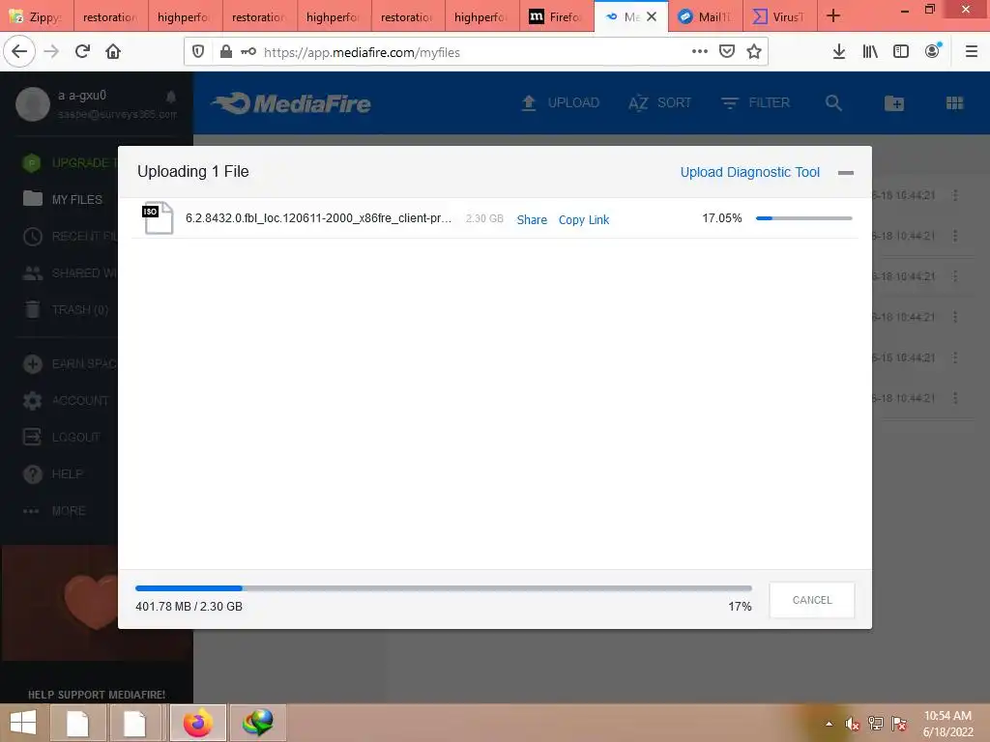Image resolution: width=990 pixels, height=742 pixels.
Task: Click the ISO file type icon
Action: tap(158, 217)
